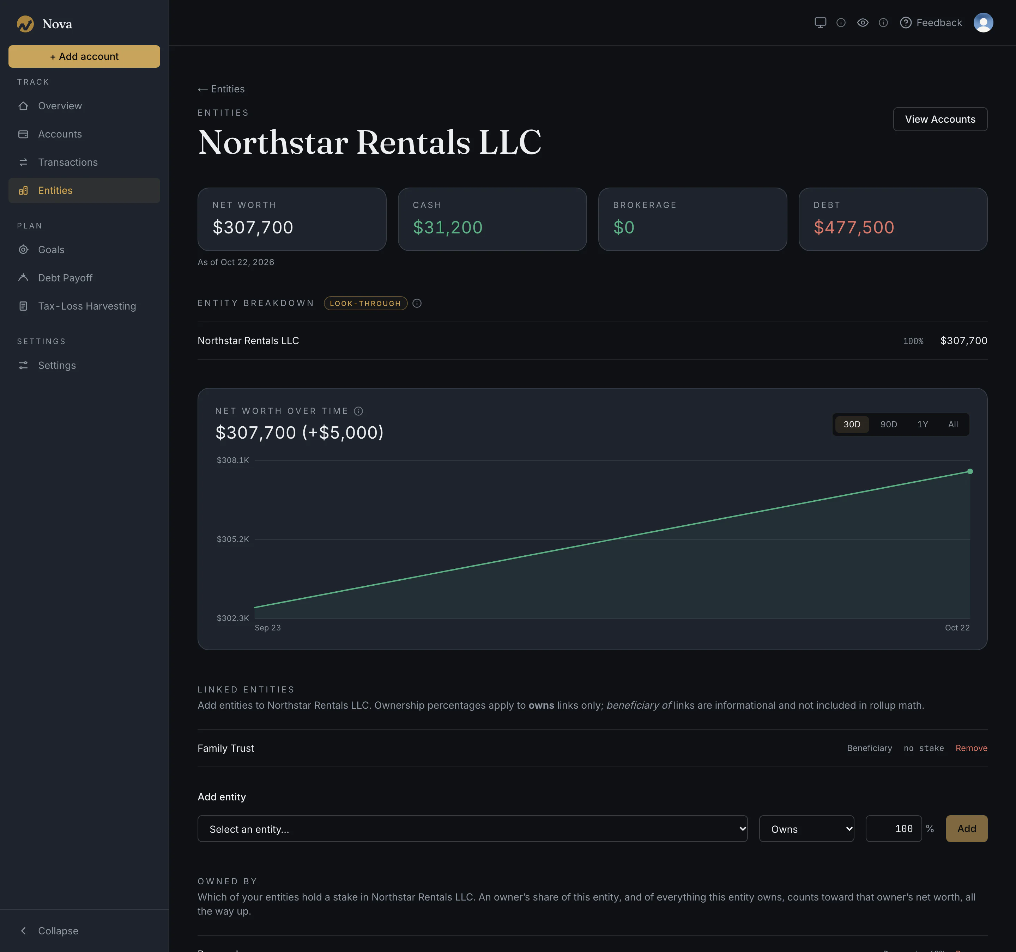
Task: Click the Feedback question mark icon
Action: (x=906, y=23)
